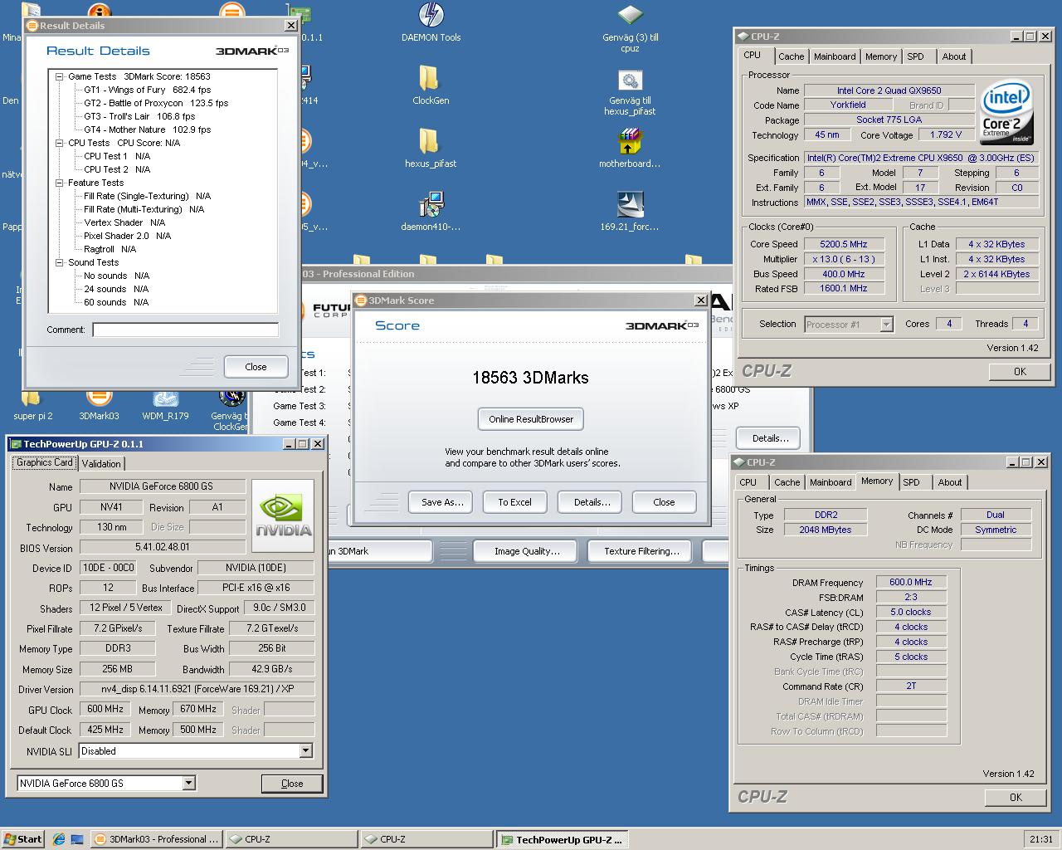Image resolution: width=1062 pixels, height=850 pixels.
Task: Open About tab in top CPU-Z window
Action: coord(954,56)
